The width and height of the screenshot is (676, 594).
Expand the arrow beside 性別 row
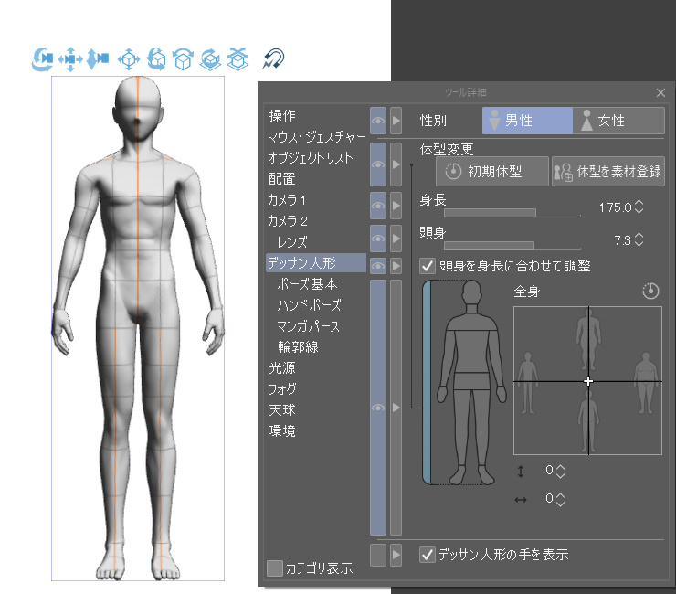[396, 120]
